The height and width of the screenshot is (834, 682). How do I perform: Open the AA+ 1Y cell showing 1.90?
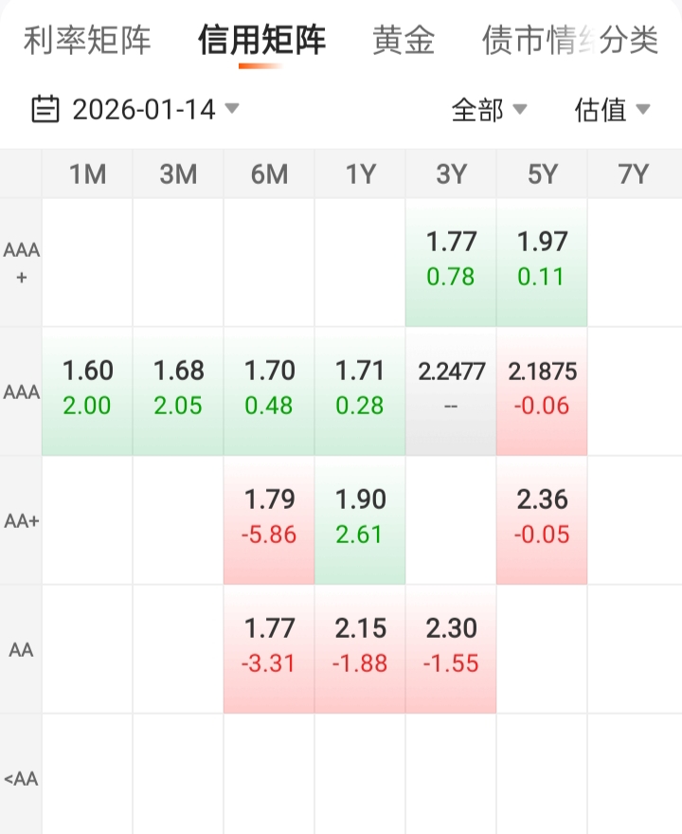click(x=360, y=517)
